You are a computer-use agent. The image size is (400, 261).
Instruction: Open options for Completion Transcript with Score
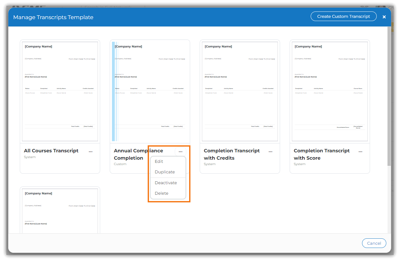coord(360,152)
